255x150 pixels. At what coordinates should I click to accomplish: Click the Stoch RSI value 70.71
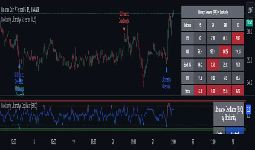pyautogui.click(x=238, y=65)
